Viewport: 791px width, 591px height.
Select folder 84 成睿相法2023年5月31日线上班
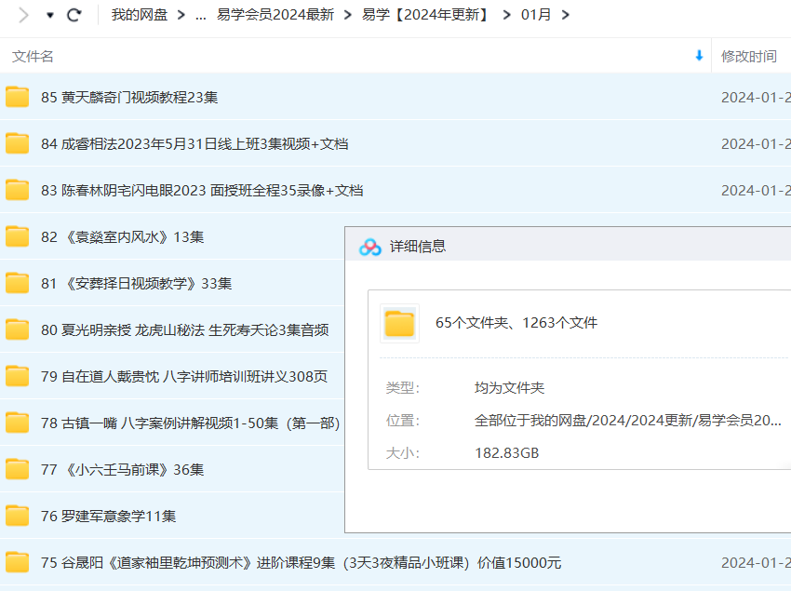[x=194, y=143]
